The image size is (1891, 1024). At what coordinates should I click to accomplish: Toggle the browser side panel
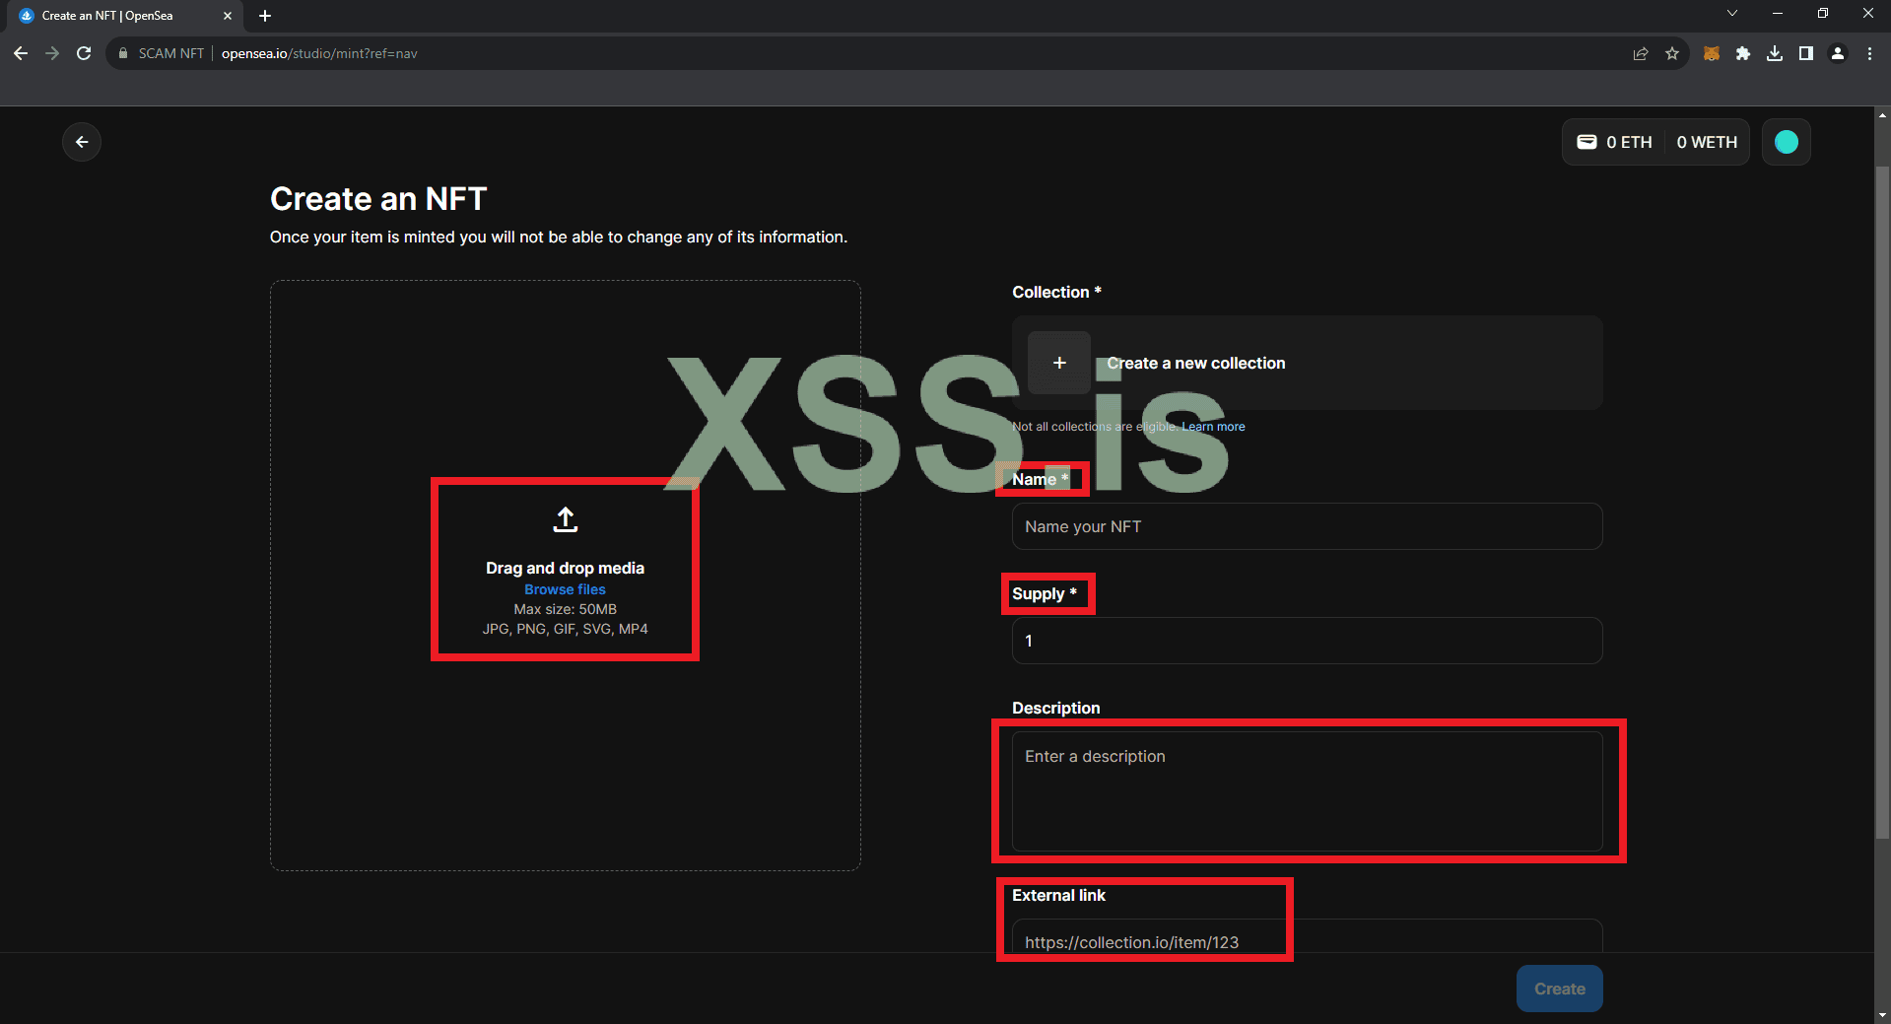1806,53
